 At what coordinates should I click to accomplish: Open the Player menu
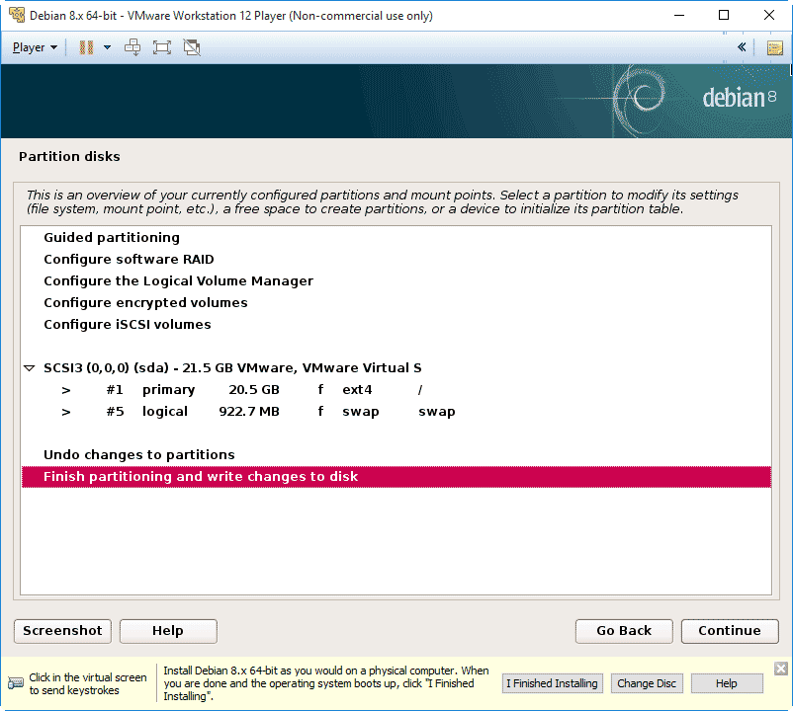coord(35,47)
